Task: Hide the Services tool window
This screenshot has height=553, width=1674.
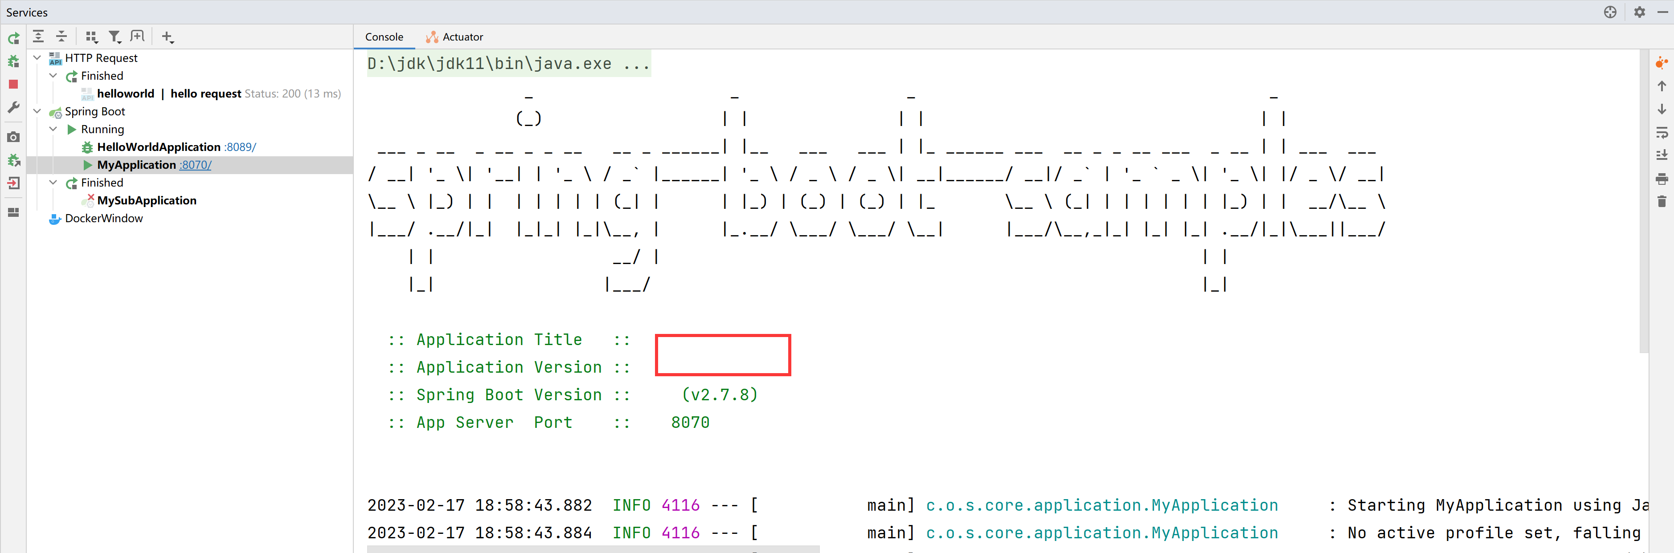Action: tap(1663, 12)
